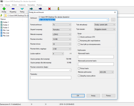Click the Wprowadź hasło password field

point(96,57)
